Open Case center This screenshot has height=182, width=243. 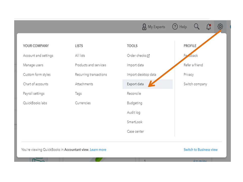click(135, 131)
